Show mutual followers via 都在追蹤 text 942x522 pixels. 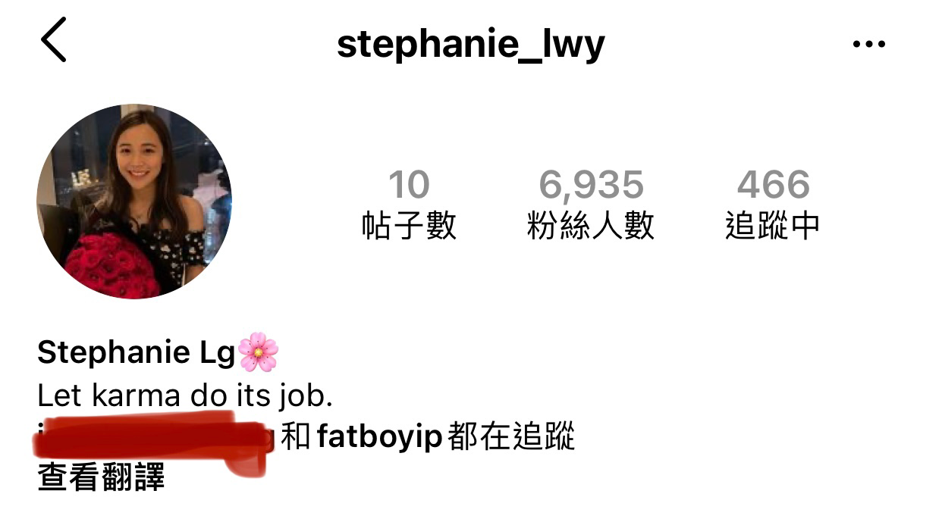click(511, 437)
